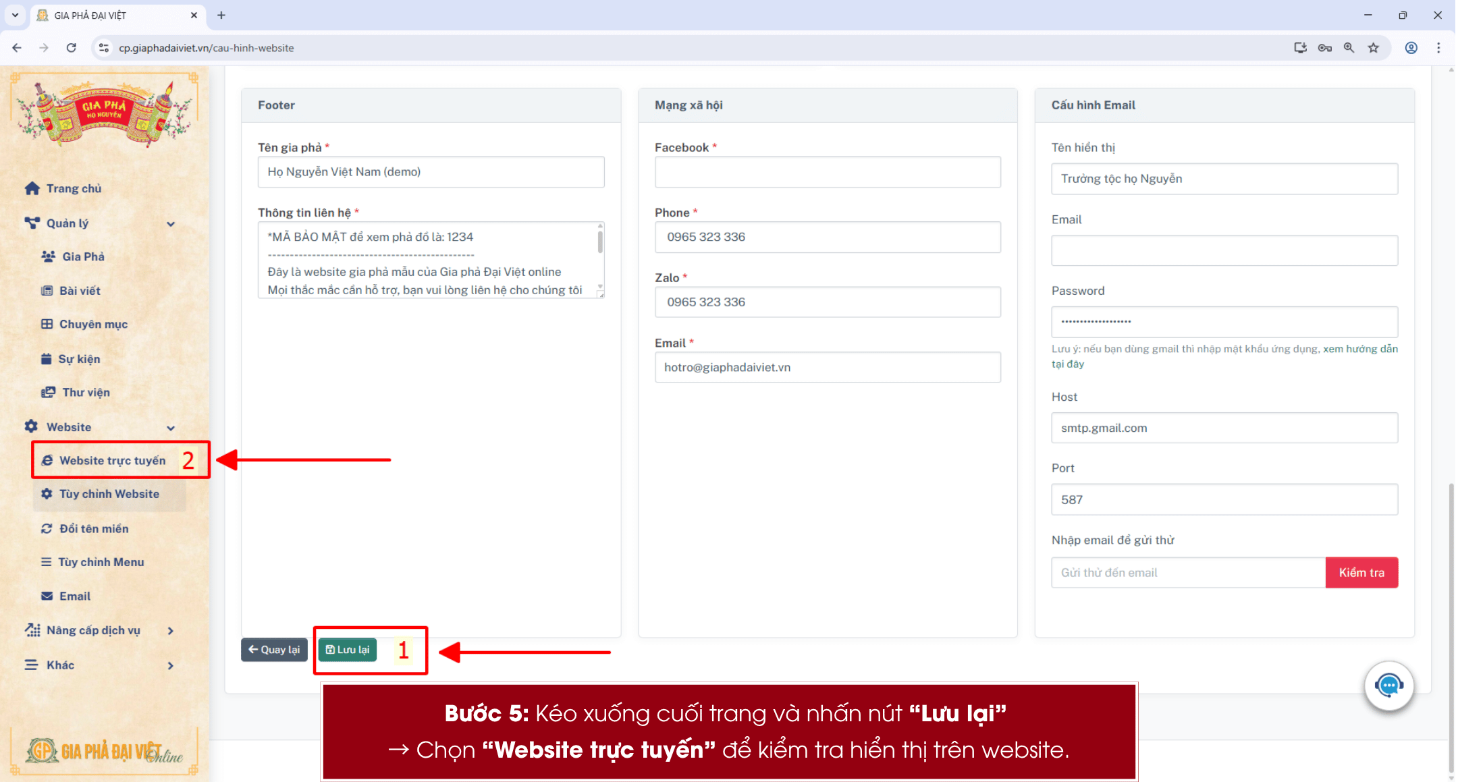1458x782 pixels.
Task: Click the browser zoom magnifier icon
Action: click(1349, 48)
